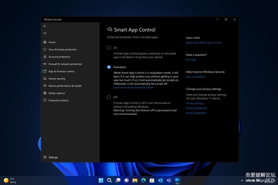Image resolution: width=278 pixels, height=185 pixels.
Task: Expand the system tray hidden icons chevron
Action: [x=242, y=180]
